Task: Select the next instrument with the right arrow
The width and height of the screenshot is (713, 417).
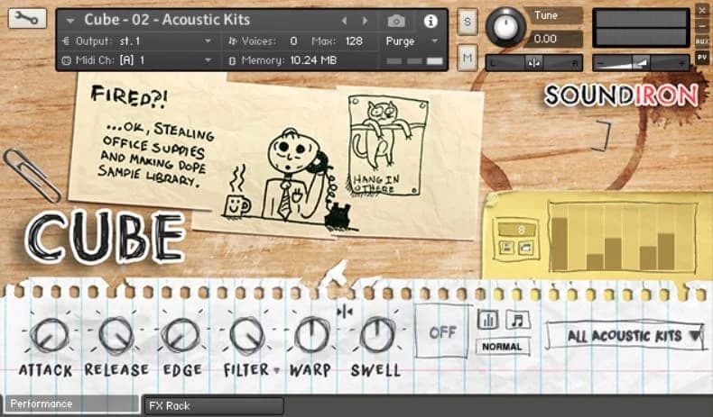Action: click(365, 21)
